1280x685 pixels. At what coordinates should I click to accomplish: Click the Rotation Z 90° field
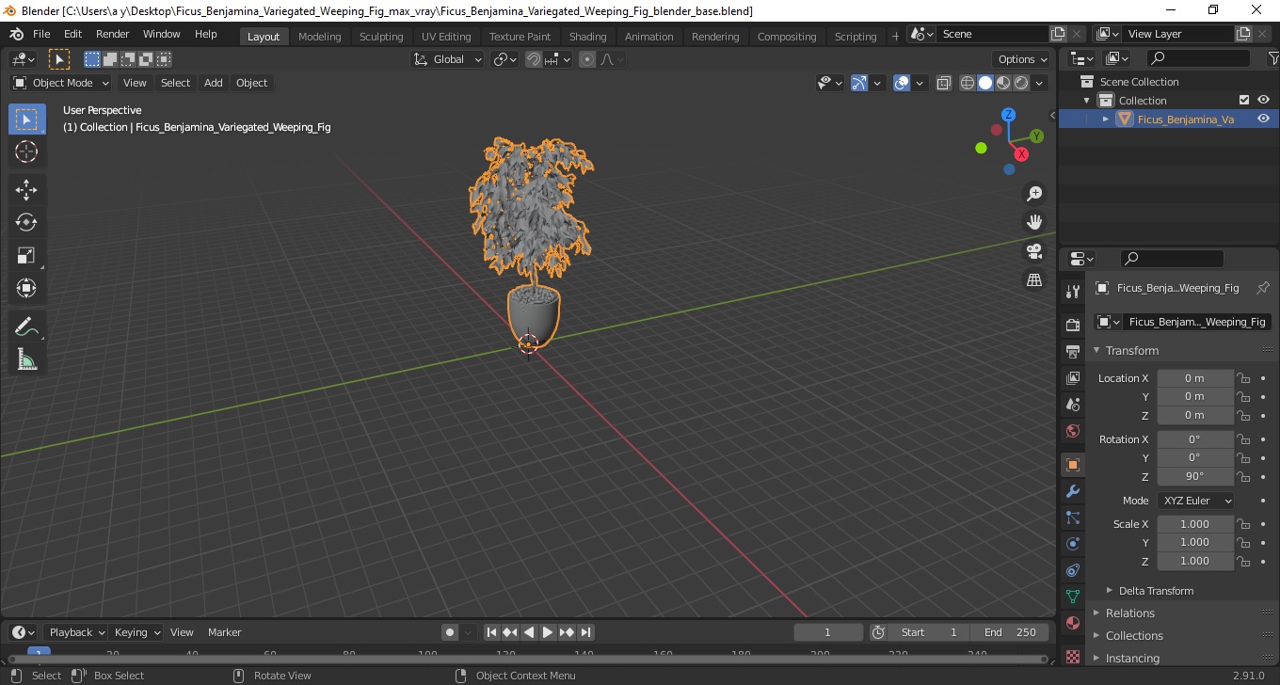tap(1195, 476)
